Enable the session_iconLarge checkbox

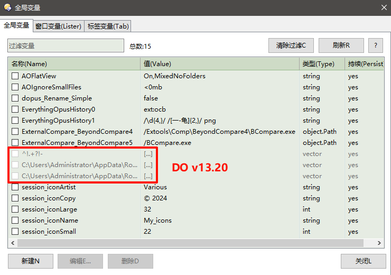[x=15, y=209]
